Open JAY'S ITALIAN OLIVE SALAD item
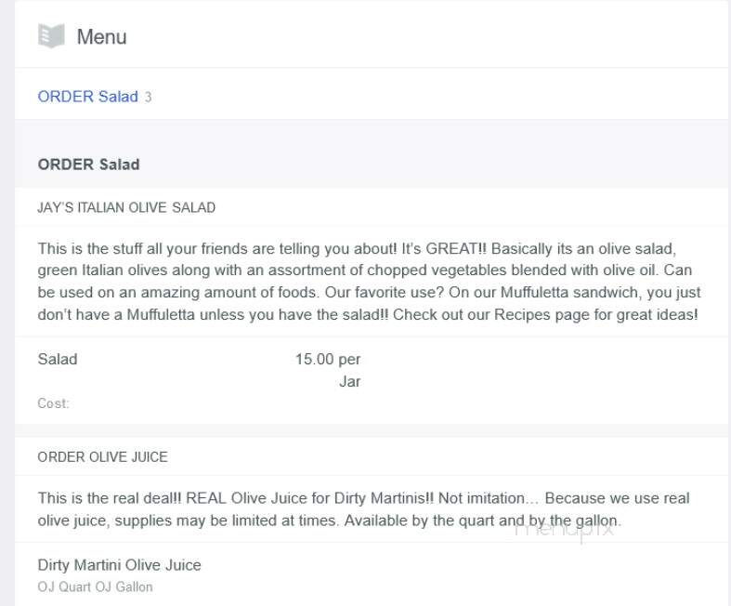This screenshot has width=731, height=606. [126, 207]
